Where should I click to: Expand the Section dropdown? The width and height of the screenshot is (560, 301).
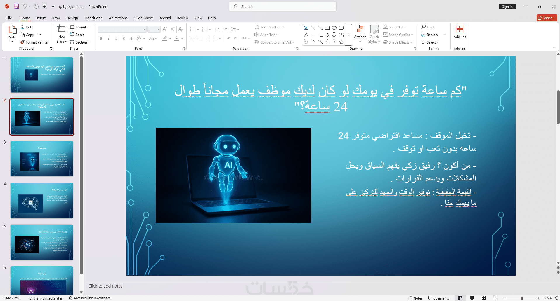point(80,42)
